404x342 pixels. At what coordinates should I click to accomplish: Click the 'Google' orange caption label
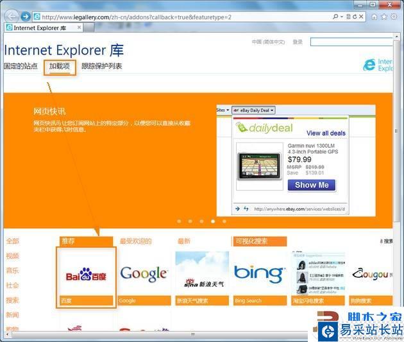click(x=144, y=300)
